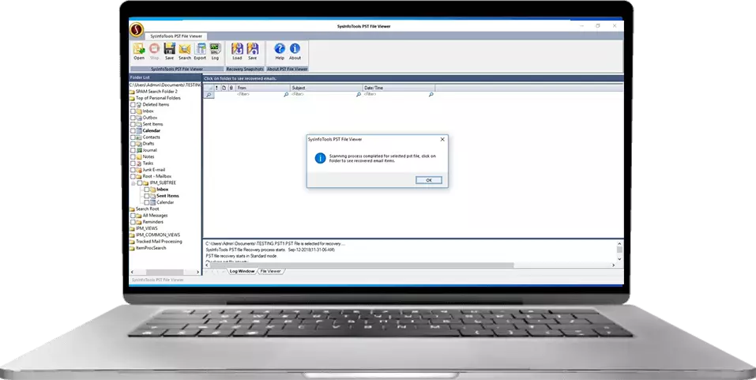Tick the Tasks folder checkbox
The width and height of the screenshot is (756, 380).
click(133, 164)
